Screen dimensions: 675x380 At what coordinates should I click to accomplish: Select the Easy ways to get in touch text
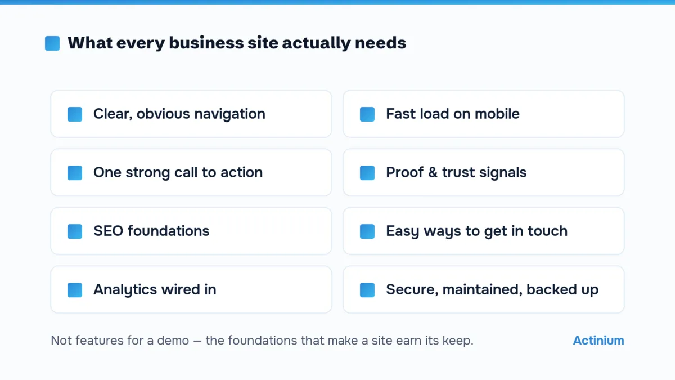(x=476, y=231)
